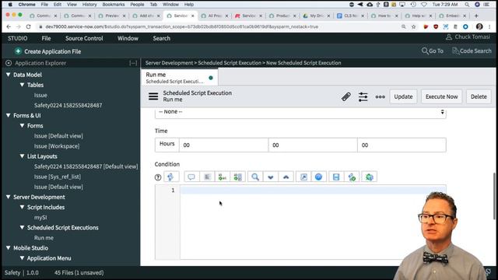This screenshot has height=280, width=498.
Task: Open the form context hamburger menu
Action: pyautogui.click(x=153, y=96)
